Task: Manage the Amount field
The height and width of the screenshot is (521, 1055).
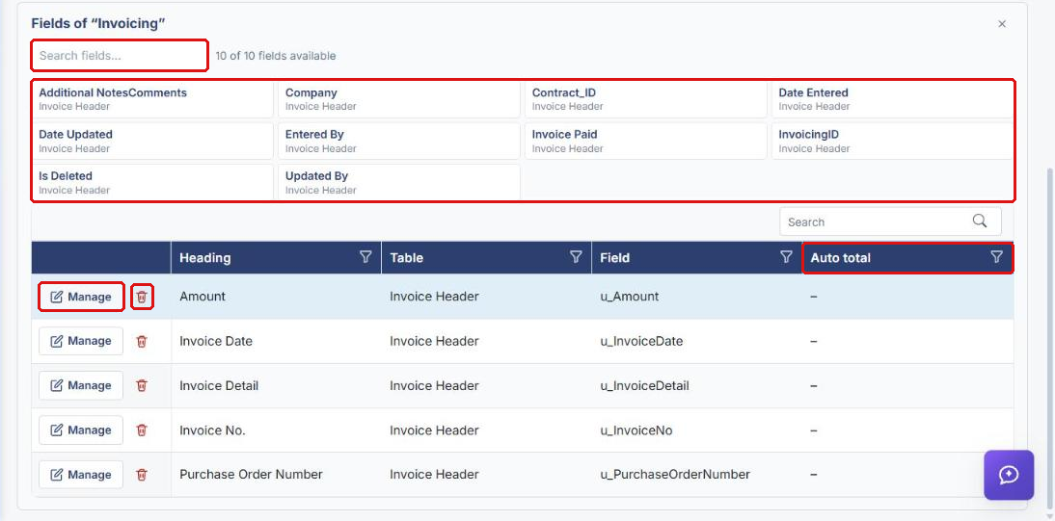Action: [x=81, y=297]
